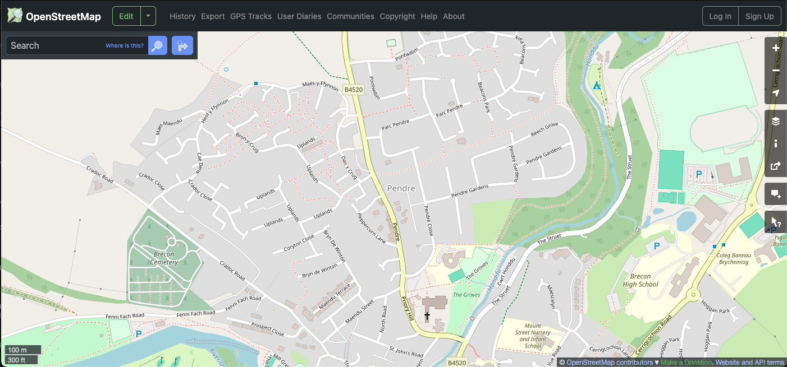The width and height of the screenshot is (787, 367).
Task: Click the 'North Road' label
Action: coord(385,319)
